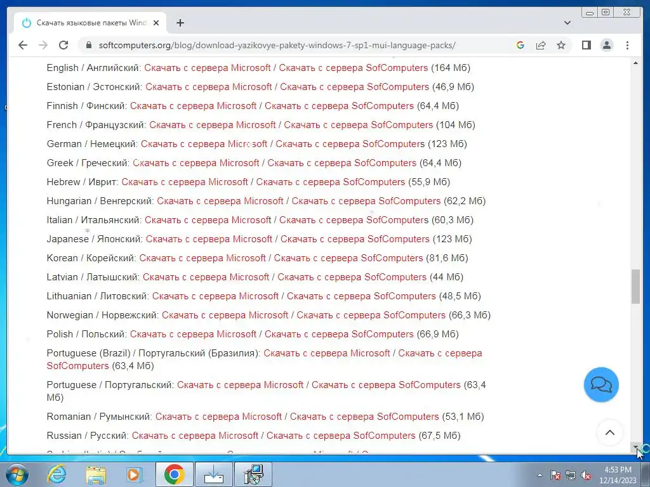Open the Windows Start menu
This screenshot has width=650, height=487.
coord(16,474)
